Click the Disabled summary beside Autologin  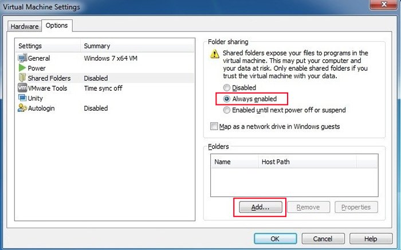96,108
